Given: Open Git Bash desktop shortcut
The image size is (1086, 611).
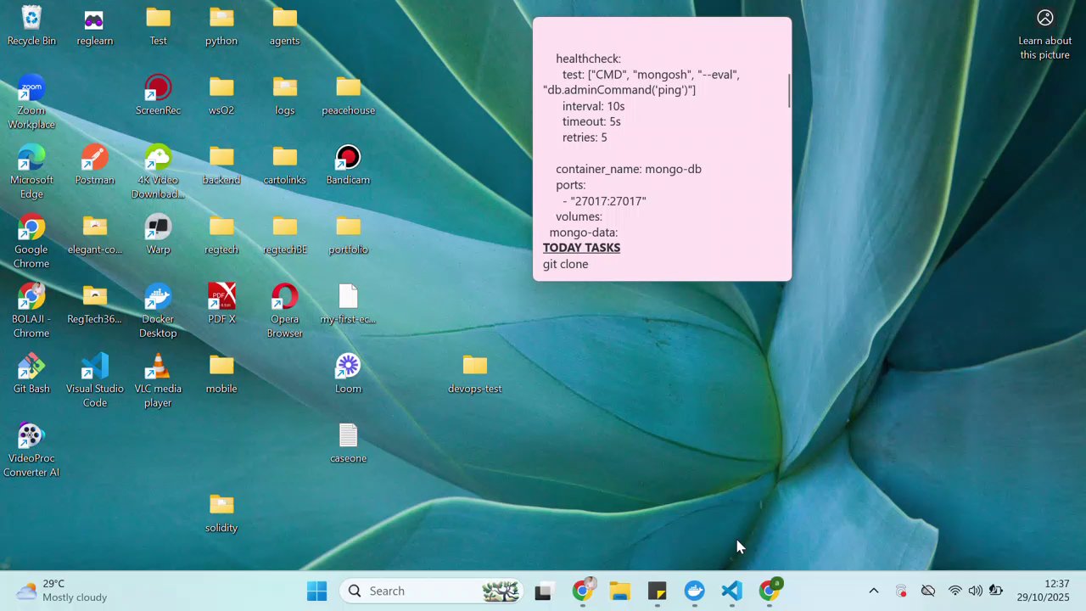Looking at the screenshot, I should (x=31, y=367).
